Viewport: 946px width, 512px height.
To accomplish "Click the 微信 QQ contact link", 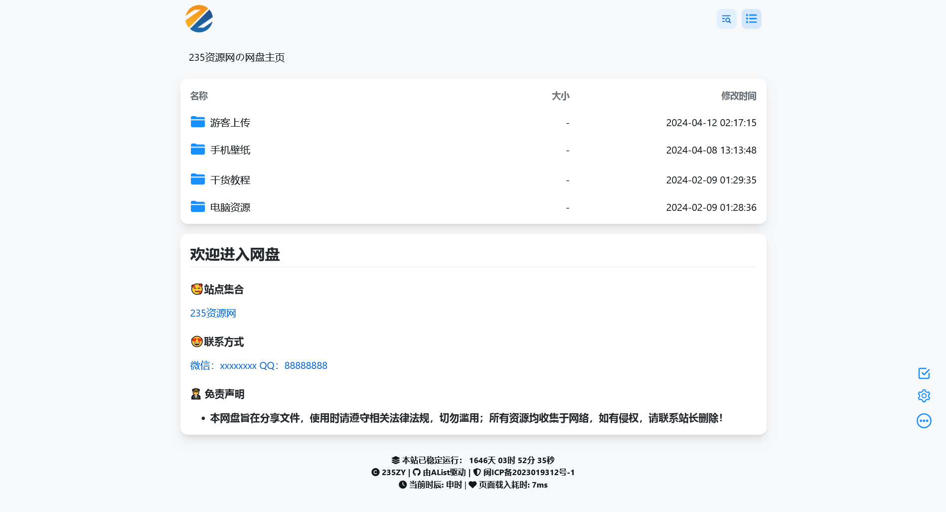I will (x=259, y=365).
